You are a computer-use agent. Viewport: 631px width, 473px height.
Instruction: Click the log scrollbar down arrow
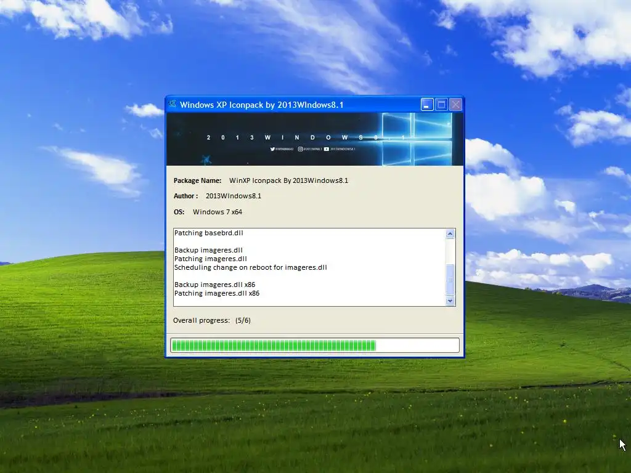(x=450, y=301)
